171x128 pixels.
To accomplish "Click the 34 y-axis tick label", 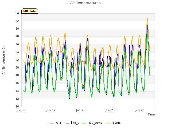I will [x=17, y=13].
